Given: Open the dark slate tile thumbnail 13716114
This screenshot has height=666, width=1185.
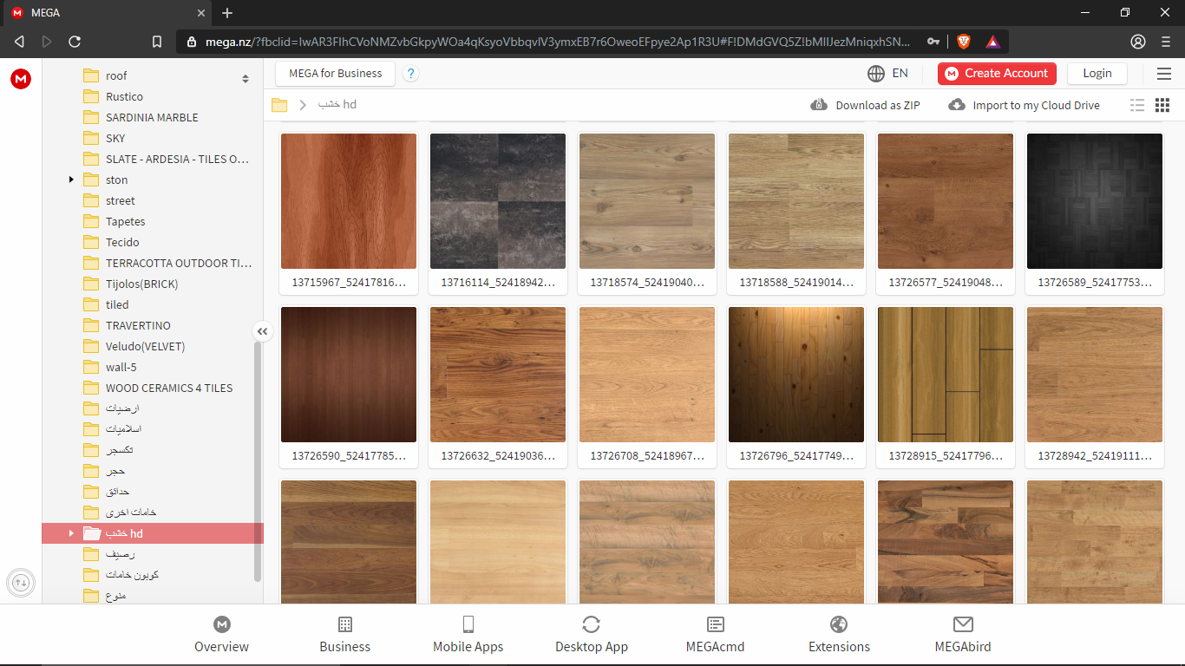Looking at the screenshot, I should pos(497,200).
